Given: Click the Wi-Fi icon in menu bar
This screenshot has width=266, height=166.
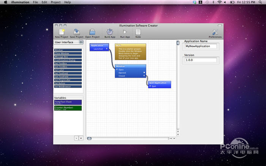Looking at the screenshot, I should [219, 2].
